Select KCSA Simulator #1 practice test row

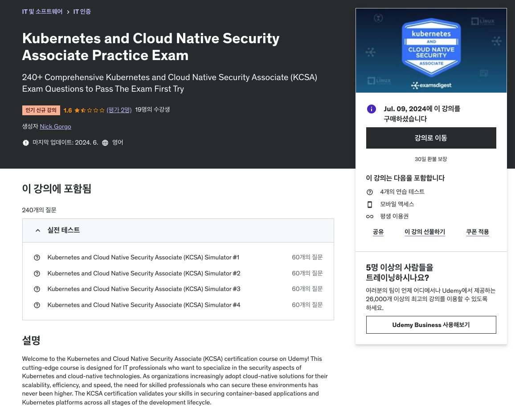click(178, 258)
